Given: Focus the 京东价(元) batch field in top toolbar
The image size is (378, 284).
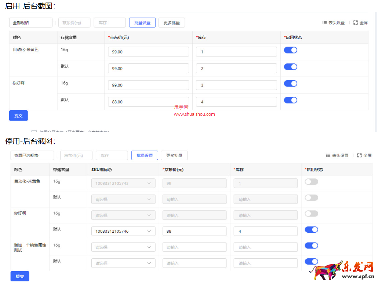Looking at the screenshot, I should coord(74,23).
